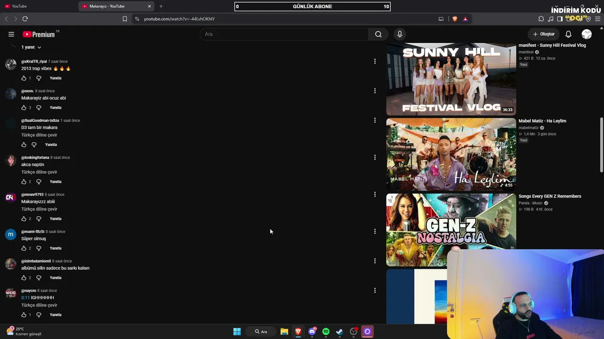This screenshot has width=604, height=339.
Task: Open the account avatar menu
Action: coord(587,34)
